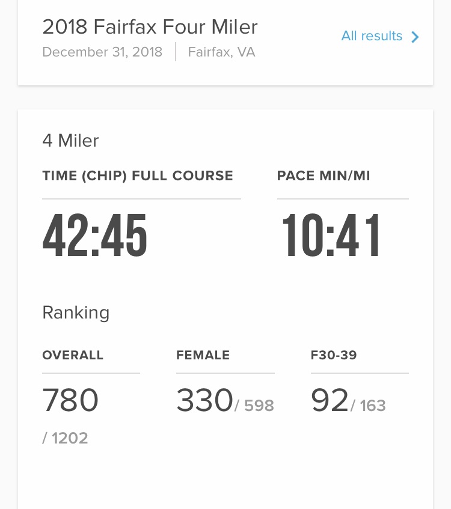Tap the F30-39 age group label

coord(334,355)
